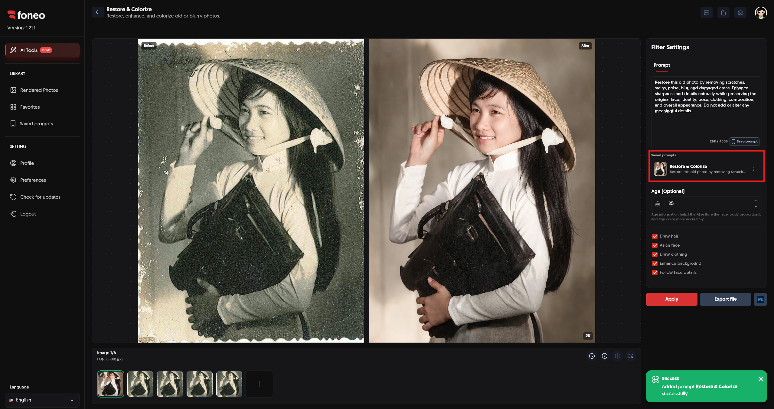
Task: Increase age with the stepper up arrow
Action: coord(756,201)
